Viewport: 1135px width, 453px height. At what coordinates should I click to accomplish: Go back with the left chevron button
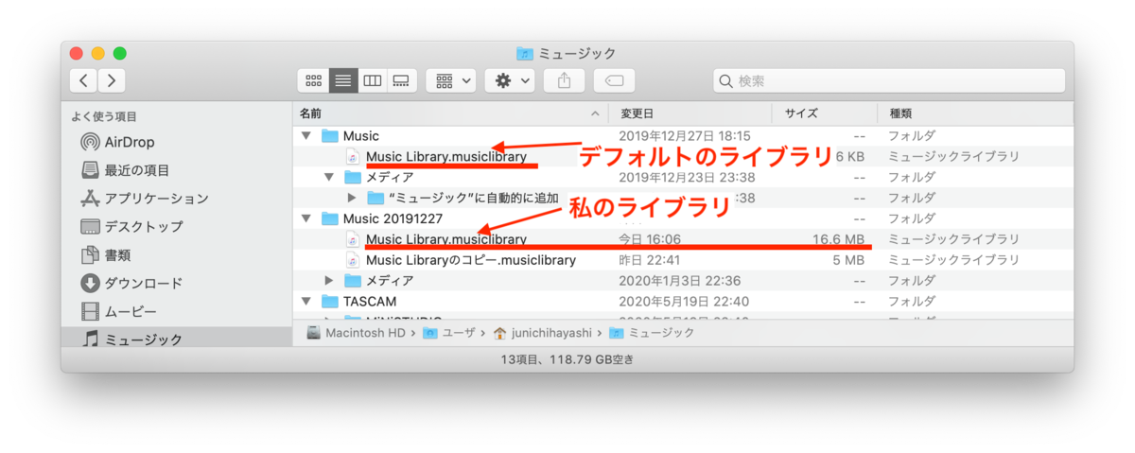(x=84, y=80)
